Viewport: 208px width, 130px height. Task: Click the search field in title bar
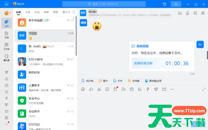pyautogui.click(x=104, y=4)
